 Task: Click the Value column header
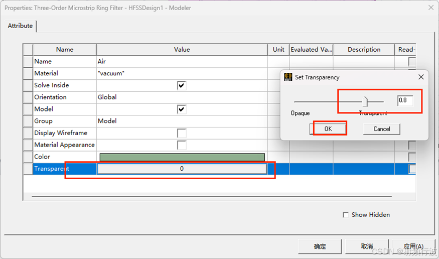182,50
